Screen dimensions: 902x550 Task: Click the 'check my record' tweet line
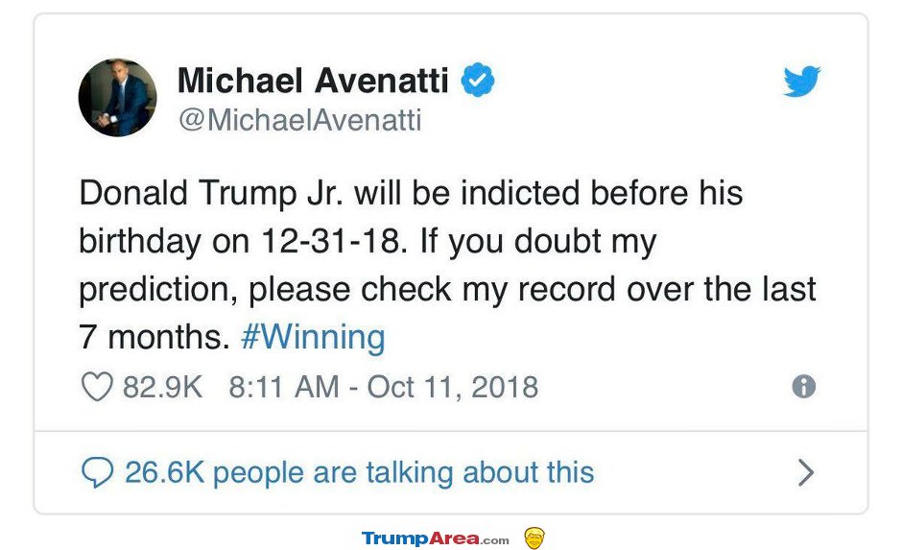point(447,289)
